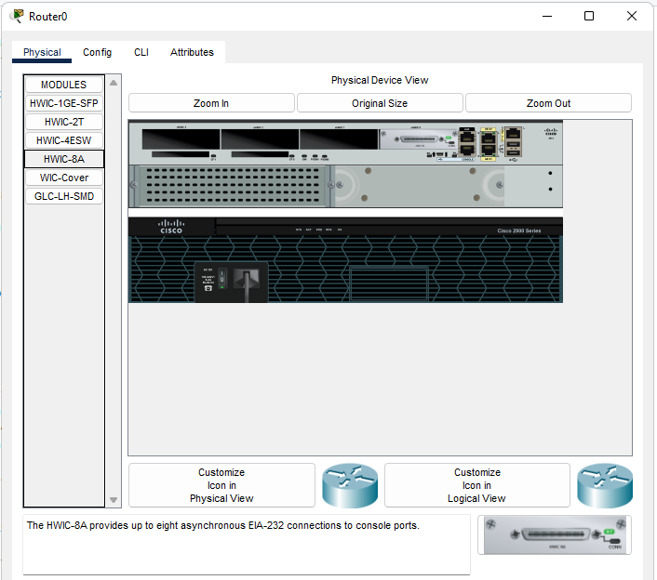The height and width of the screenshot is (580, 657).
Task: Select the GLC-LH-SMD module
Action: click(x=63, y=196)
